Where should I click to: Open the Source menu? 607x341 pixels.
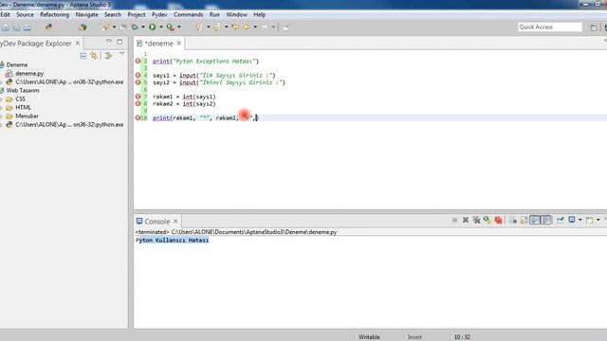(x=26, y=15)
